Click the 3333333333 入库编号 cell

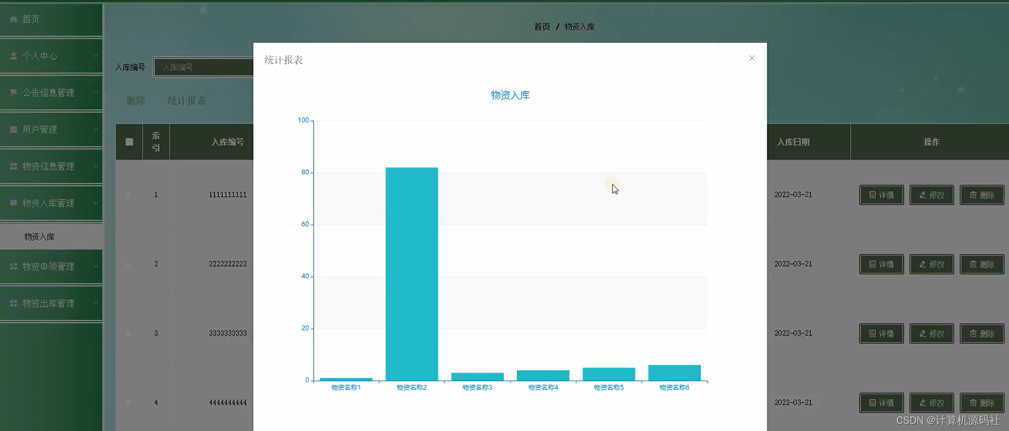(228, 333)
